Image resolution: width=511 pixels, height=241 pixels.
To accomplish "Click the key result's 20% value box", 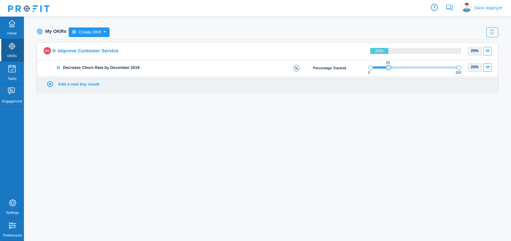I will (x=475, y=67).
